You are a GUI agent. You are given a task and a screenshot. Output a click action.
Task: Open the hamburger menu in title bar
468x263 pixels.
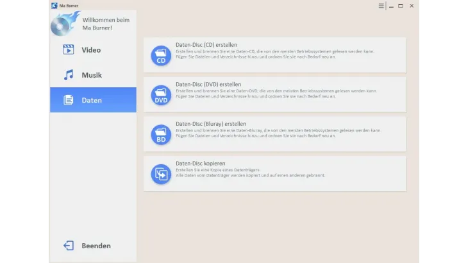tap(381, 6)
